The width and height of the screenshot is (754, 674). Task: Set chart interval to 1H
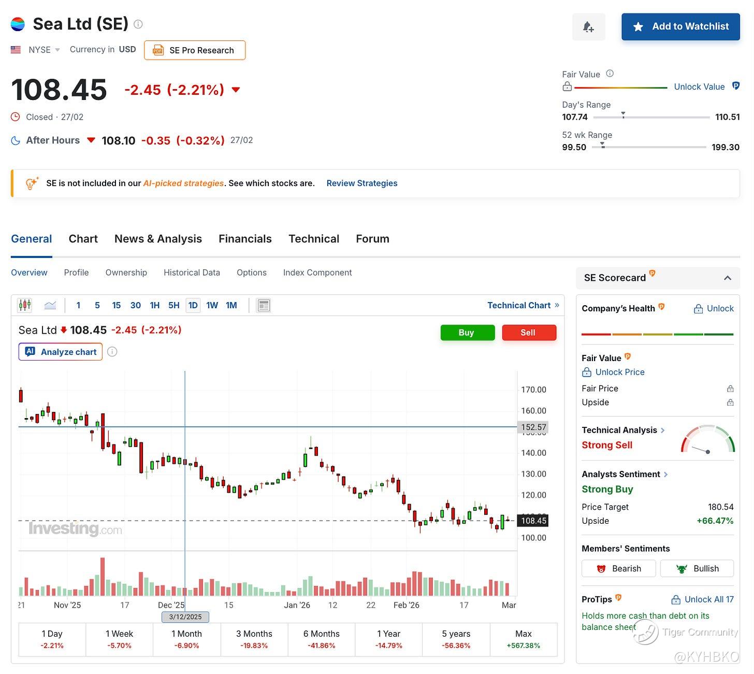(155, 305)
